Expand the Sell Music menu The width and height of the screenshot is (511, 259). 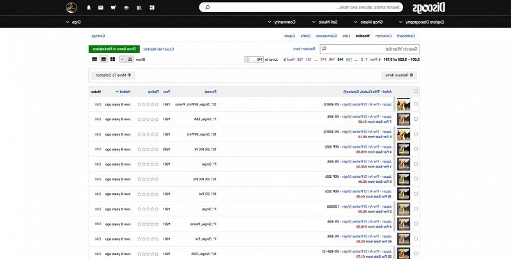(x=324, y=22)
